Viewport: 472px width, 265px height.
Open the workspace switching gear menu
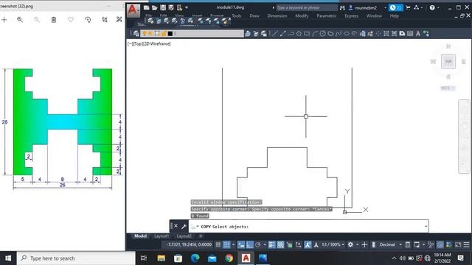click(350, 244)
